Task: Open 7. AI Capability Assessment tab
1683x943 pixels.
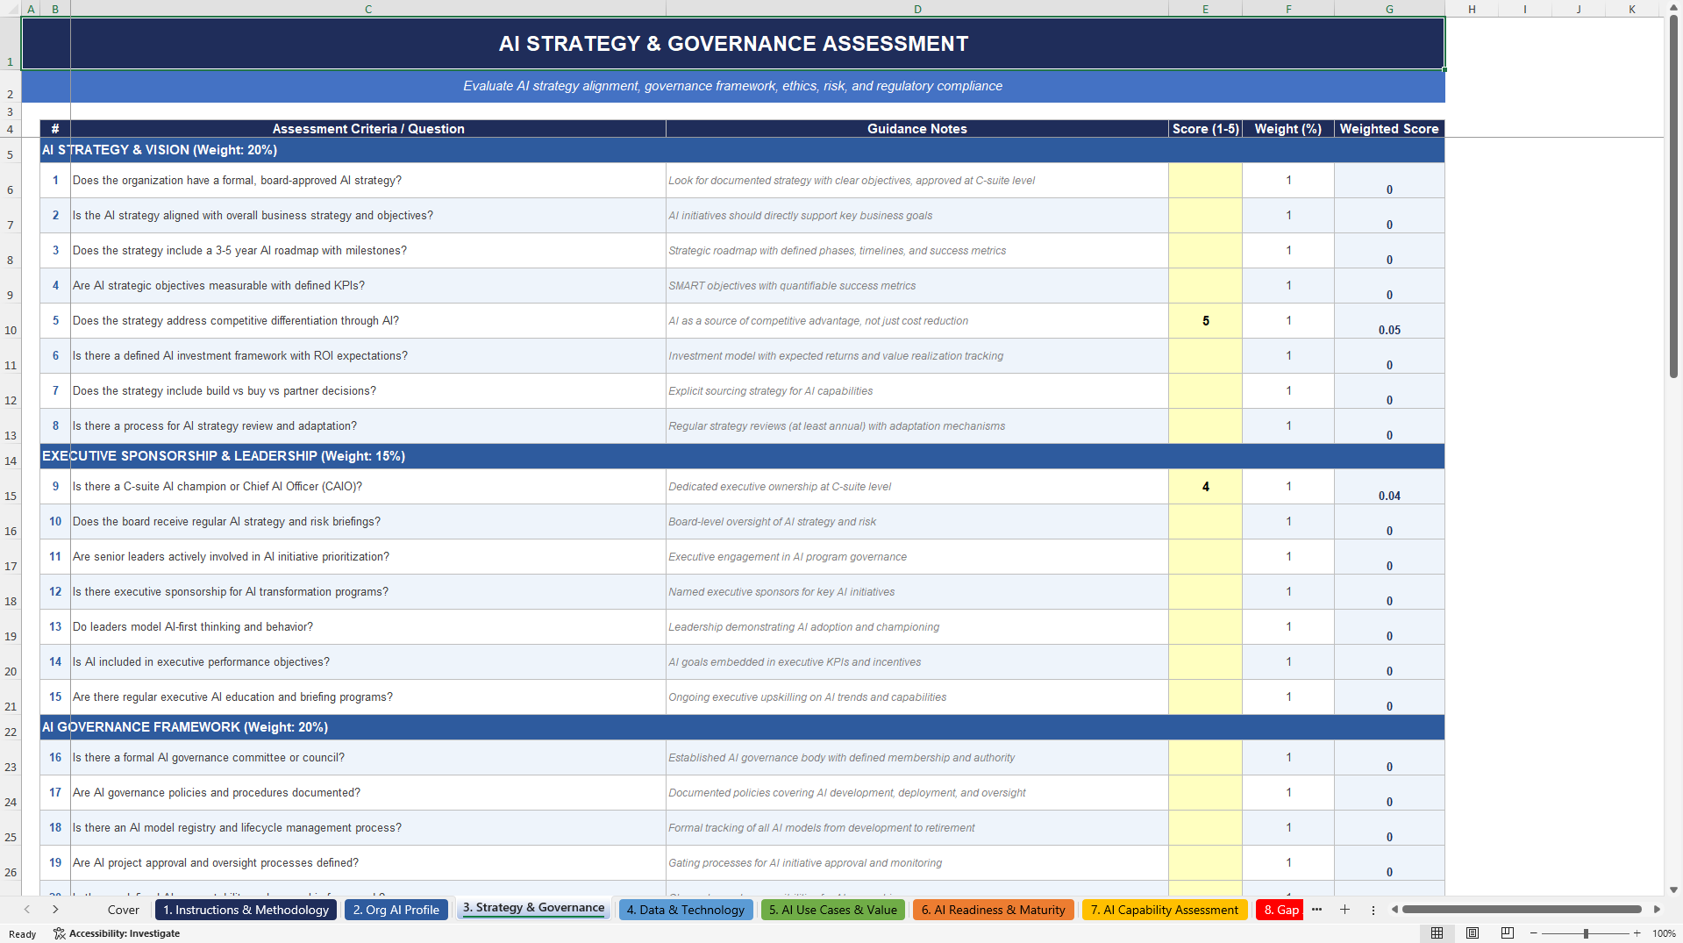Action: tap(1164, 910)
